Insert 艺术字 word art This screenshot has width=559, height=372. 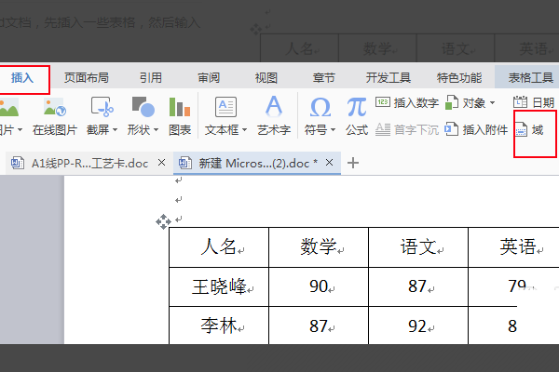point(274,116)
